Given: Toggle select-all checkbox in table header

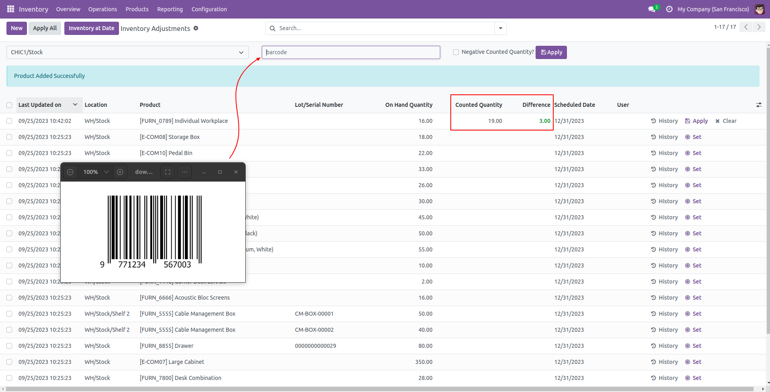Looking at the screenshot, I should (9, 105).
